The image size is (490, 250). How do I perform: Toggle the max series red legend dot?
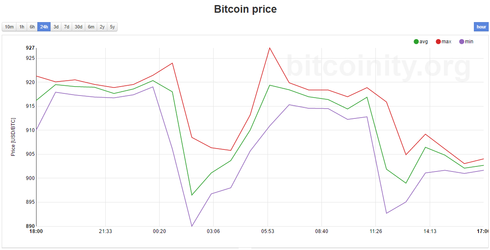[439, 42]
